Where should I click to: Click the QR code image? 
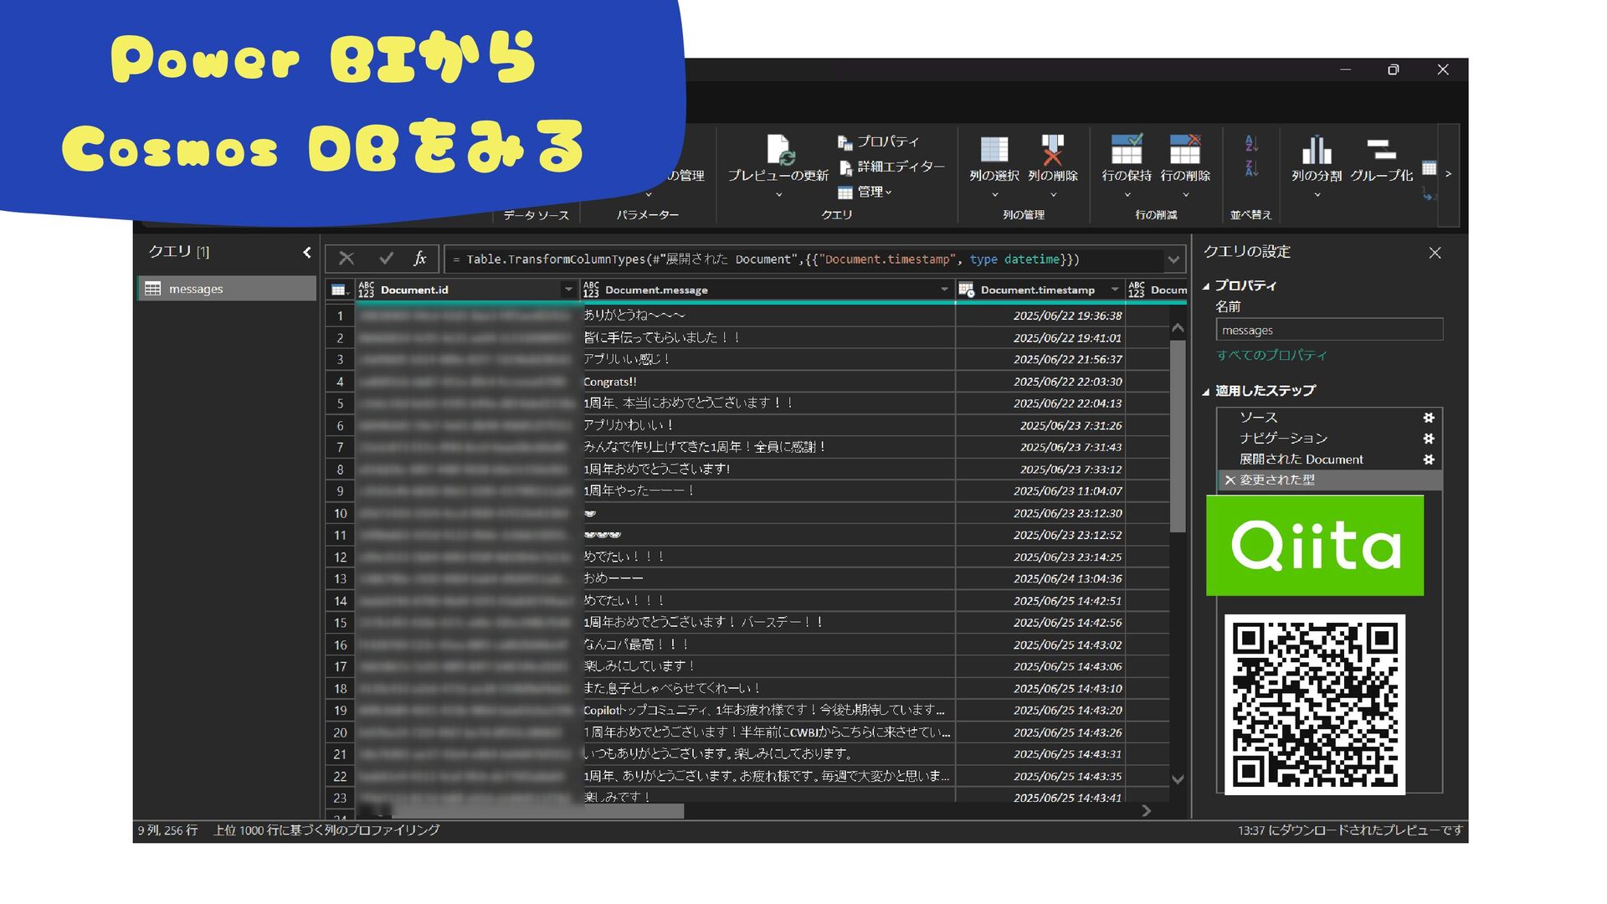[1315, 705]
